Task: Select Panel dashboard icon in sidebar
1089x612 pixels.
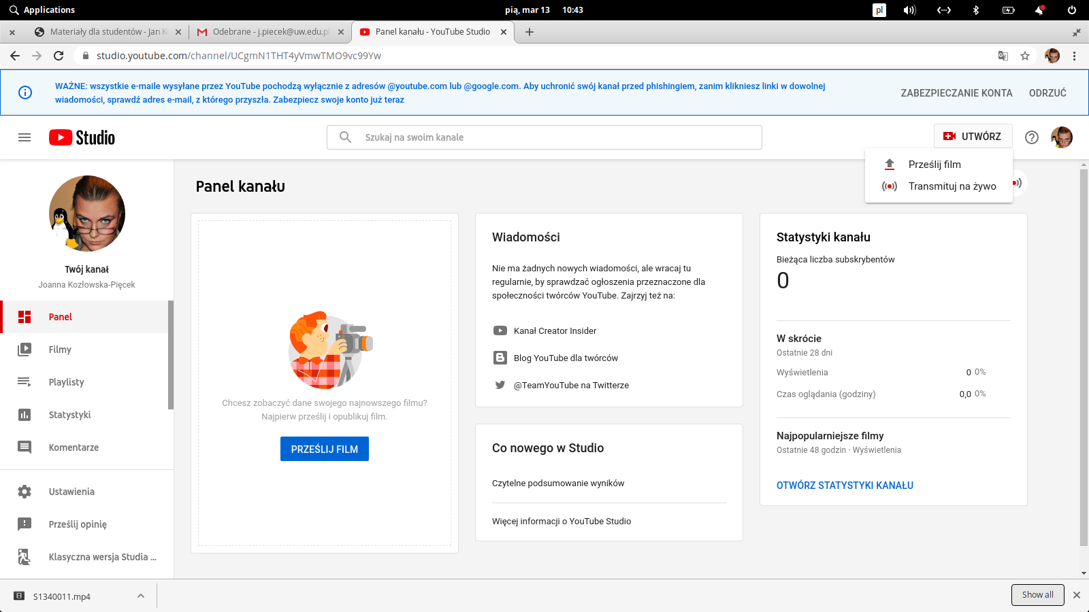Action: (25, 317)
